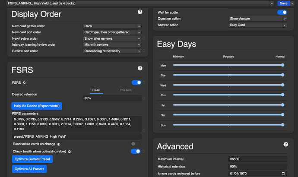Disable the FSRS toggle switch
298x177 pixels.
click(x=136, y=82)
